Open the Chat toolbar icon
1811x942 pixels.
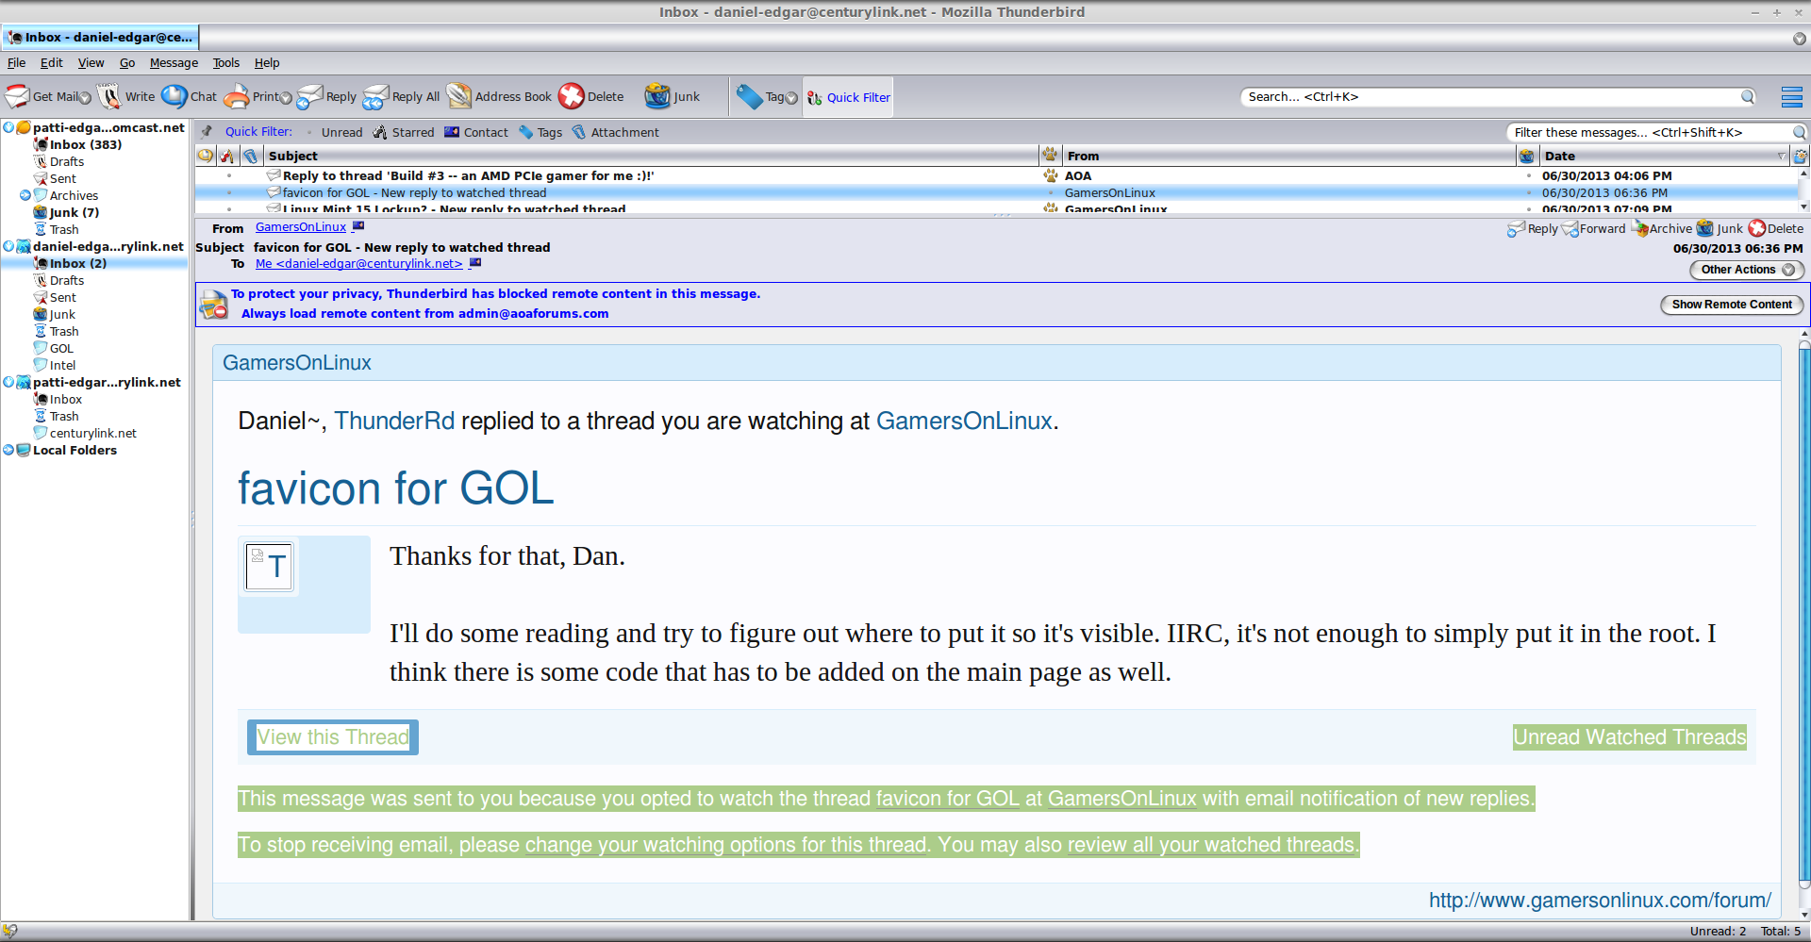(174, 96)
